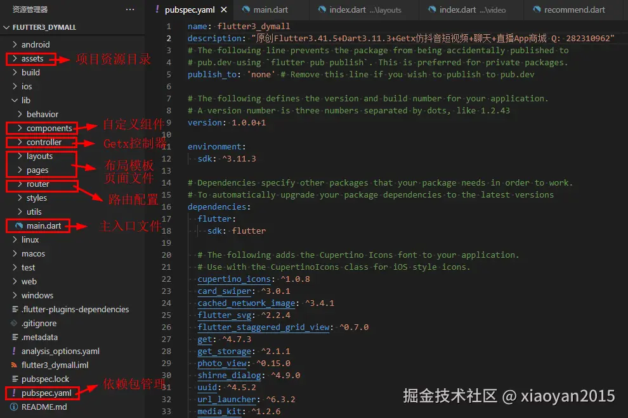This screenshot has height=418, width=628.
Task: Open the photo_view package link
Action: click(222, 363)
